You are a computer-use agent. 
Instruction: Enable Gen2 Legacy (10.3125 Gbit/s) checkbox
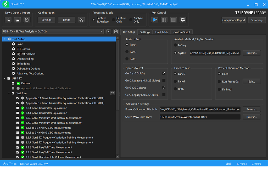[x=164, y=80]
